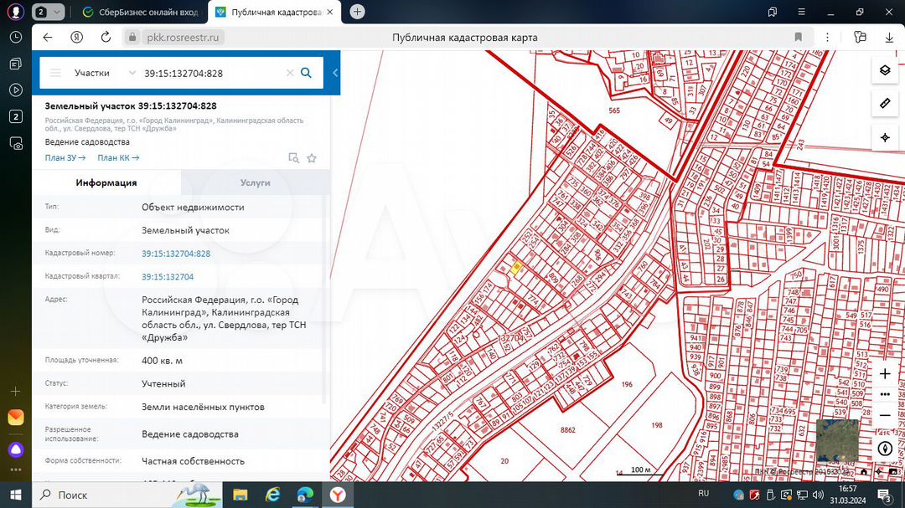Open cadastral quarter 39:15:132704 link
This screenshot has width=905, height=508.
tap(168, 277)
